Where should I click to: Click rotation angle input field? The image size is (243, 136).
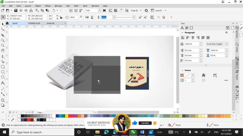(x=73, y=17)
